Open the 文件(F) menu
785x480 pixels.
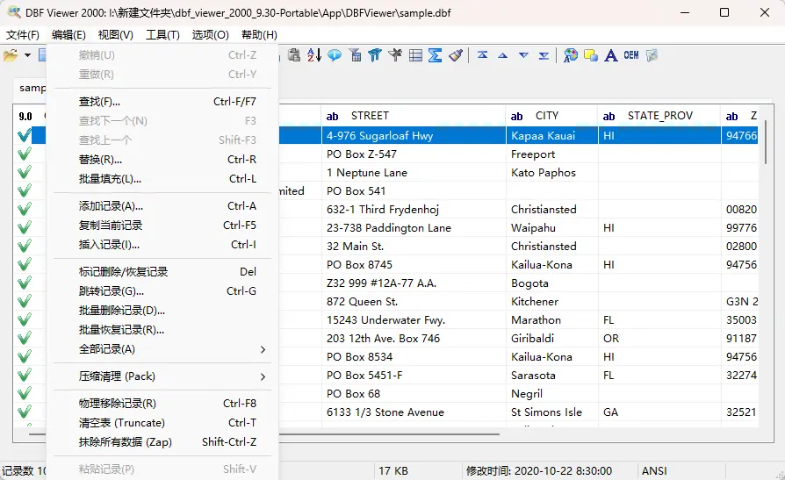[23, 34]
